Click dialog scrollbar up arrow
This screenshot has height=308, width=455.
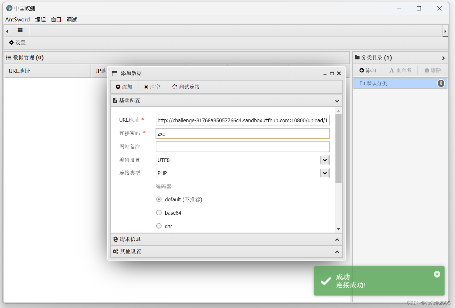click(338, 111)
